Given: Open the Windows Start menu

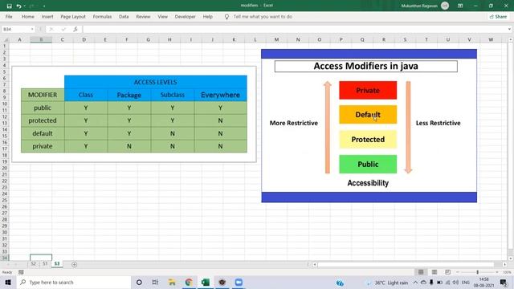Looking at the screenshot, I should (8, 282).
